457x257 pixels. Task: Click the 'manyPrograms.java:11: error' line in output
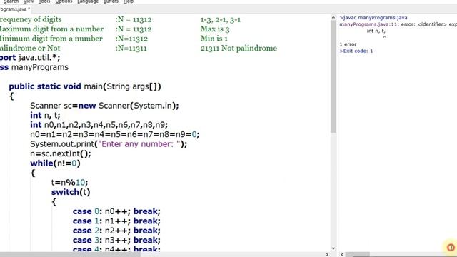click(x=398, y=24)
